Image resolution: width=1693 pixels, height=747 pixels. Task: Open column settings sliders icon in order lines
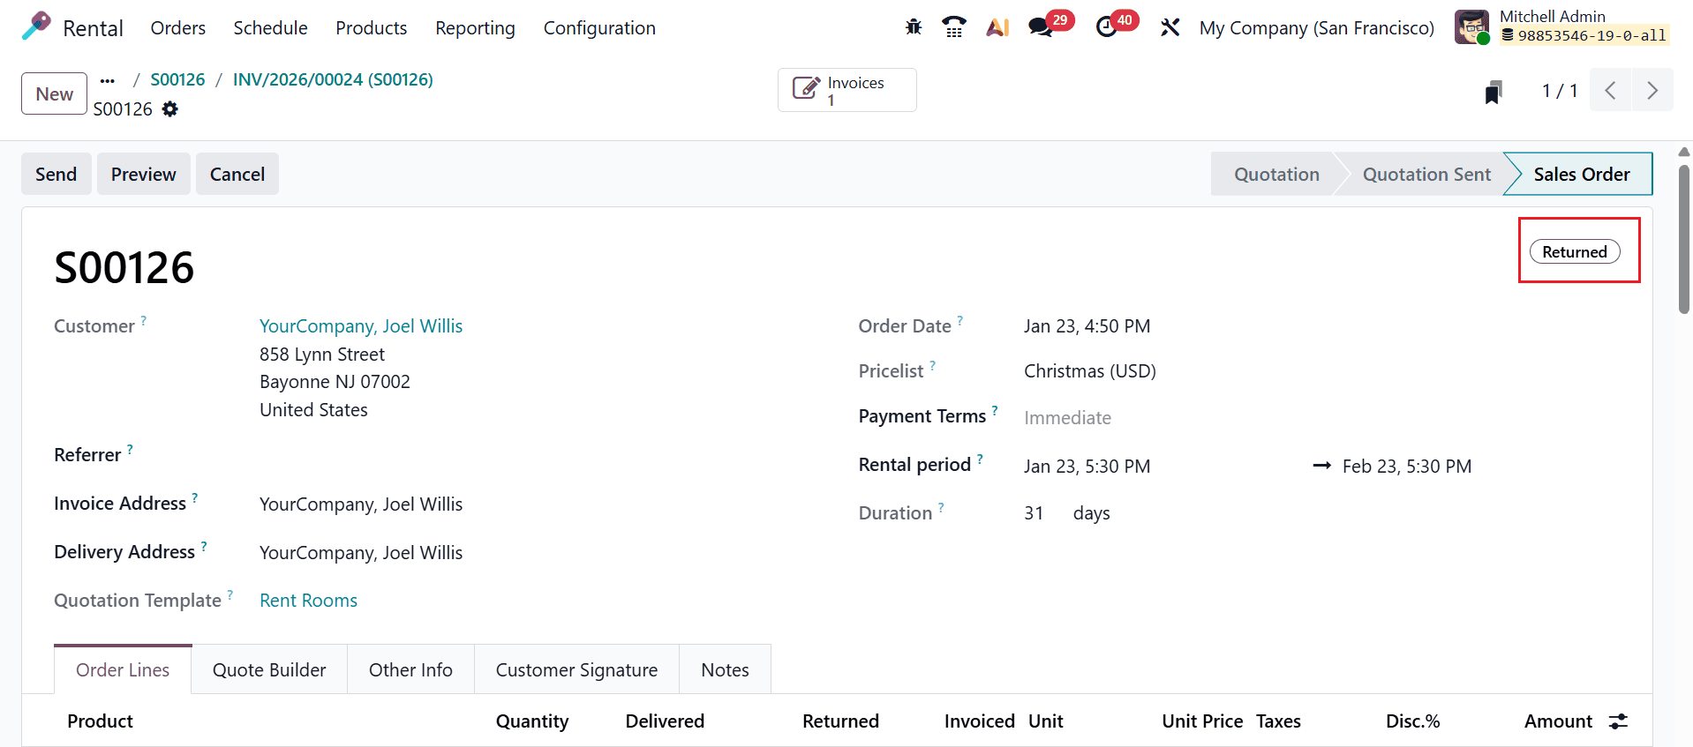point(1618,721)
